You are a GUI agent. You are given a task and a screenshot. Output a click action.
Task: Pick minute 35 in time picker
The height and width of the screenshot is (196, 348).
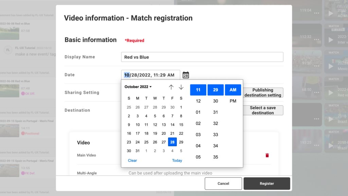pos(215,157)
